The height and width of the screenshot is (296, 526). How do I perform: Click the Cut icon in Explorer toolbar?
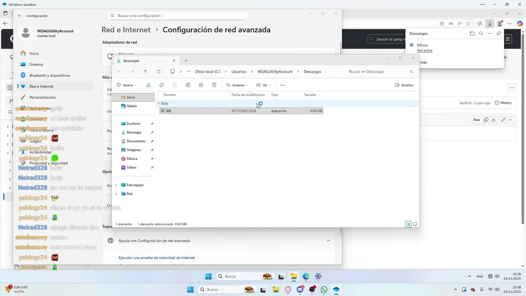[148, 85]
